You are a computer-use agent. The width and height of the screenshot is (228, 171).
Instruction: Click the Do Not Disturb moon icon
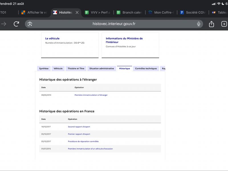[223, 4]
